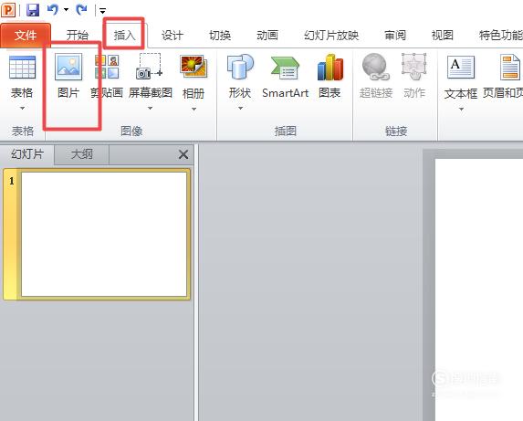Open the 文件 (File) menu
This screenshot has height=421, width=523.
click(26, 35)
